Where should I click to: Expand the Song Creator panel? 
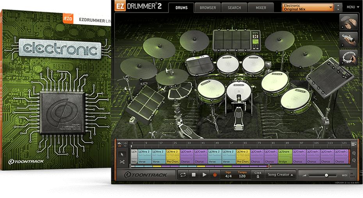tap(280, 175)
